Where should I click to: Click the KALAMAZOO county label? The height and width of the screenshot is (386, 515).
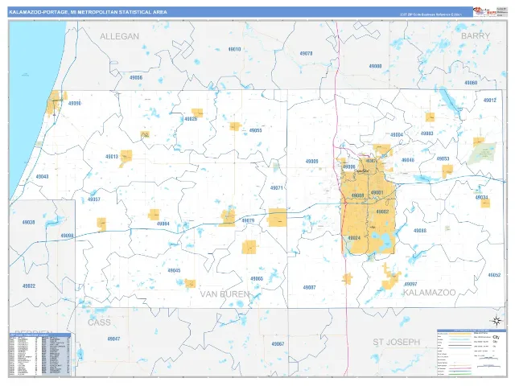(429, 293)
